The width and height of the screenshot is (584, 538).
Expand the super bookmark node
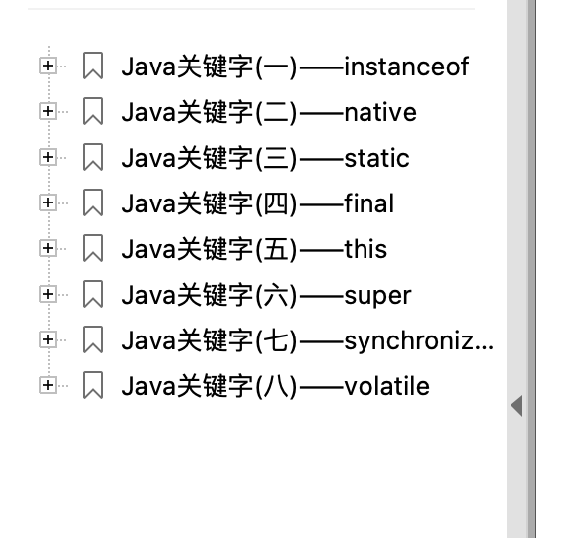point(48,294)
